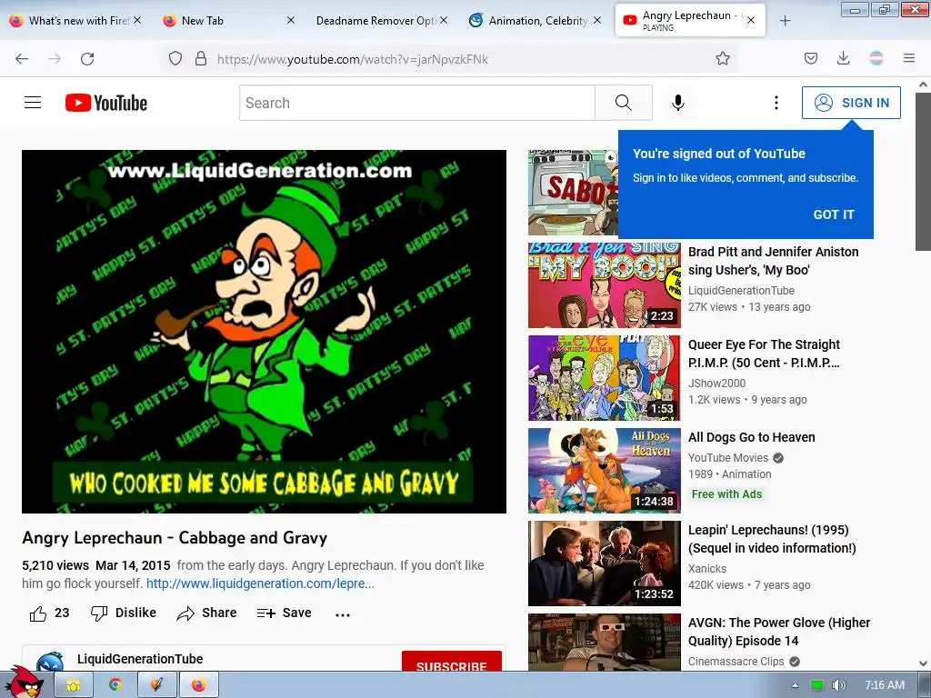The image size is (931, 698).
Task: Click the SIGN IN button
Action: 851,103
